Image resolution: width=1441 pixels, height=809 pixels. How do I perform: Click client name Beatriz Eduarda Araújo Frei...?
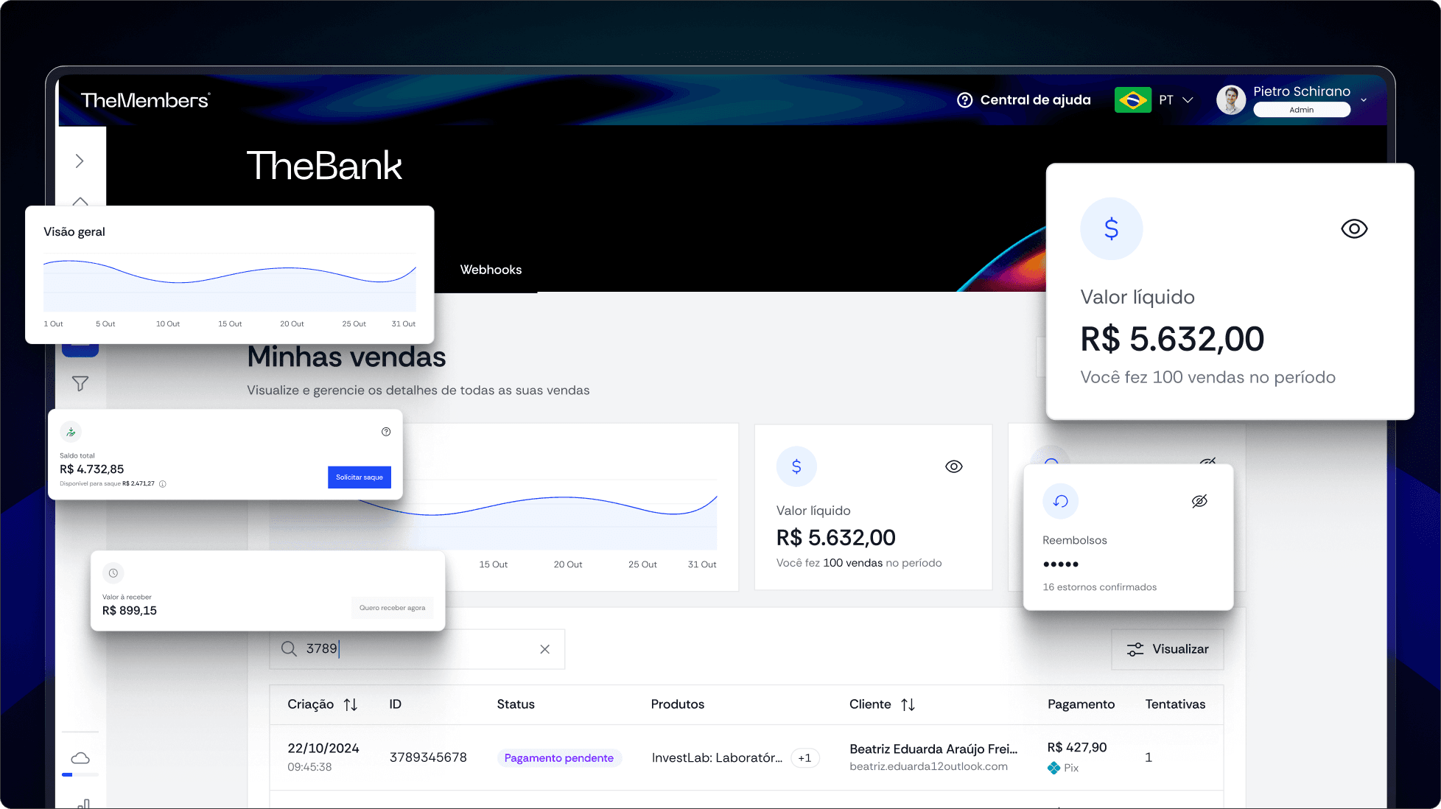click(x=933, y=749)
